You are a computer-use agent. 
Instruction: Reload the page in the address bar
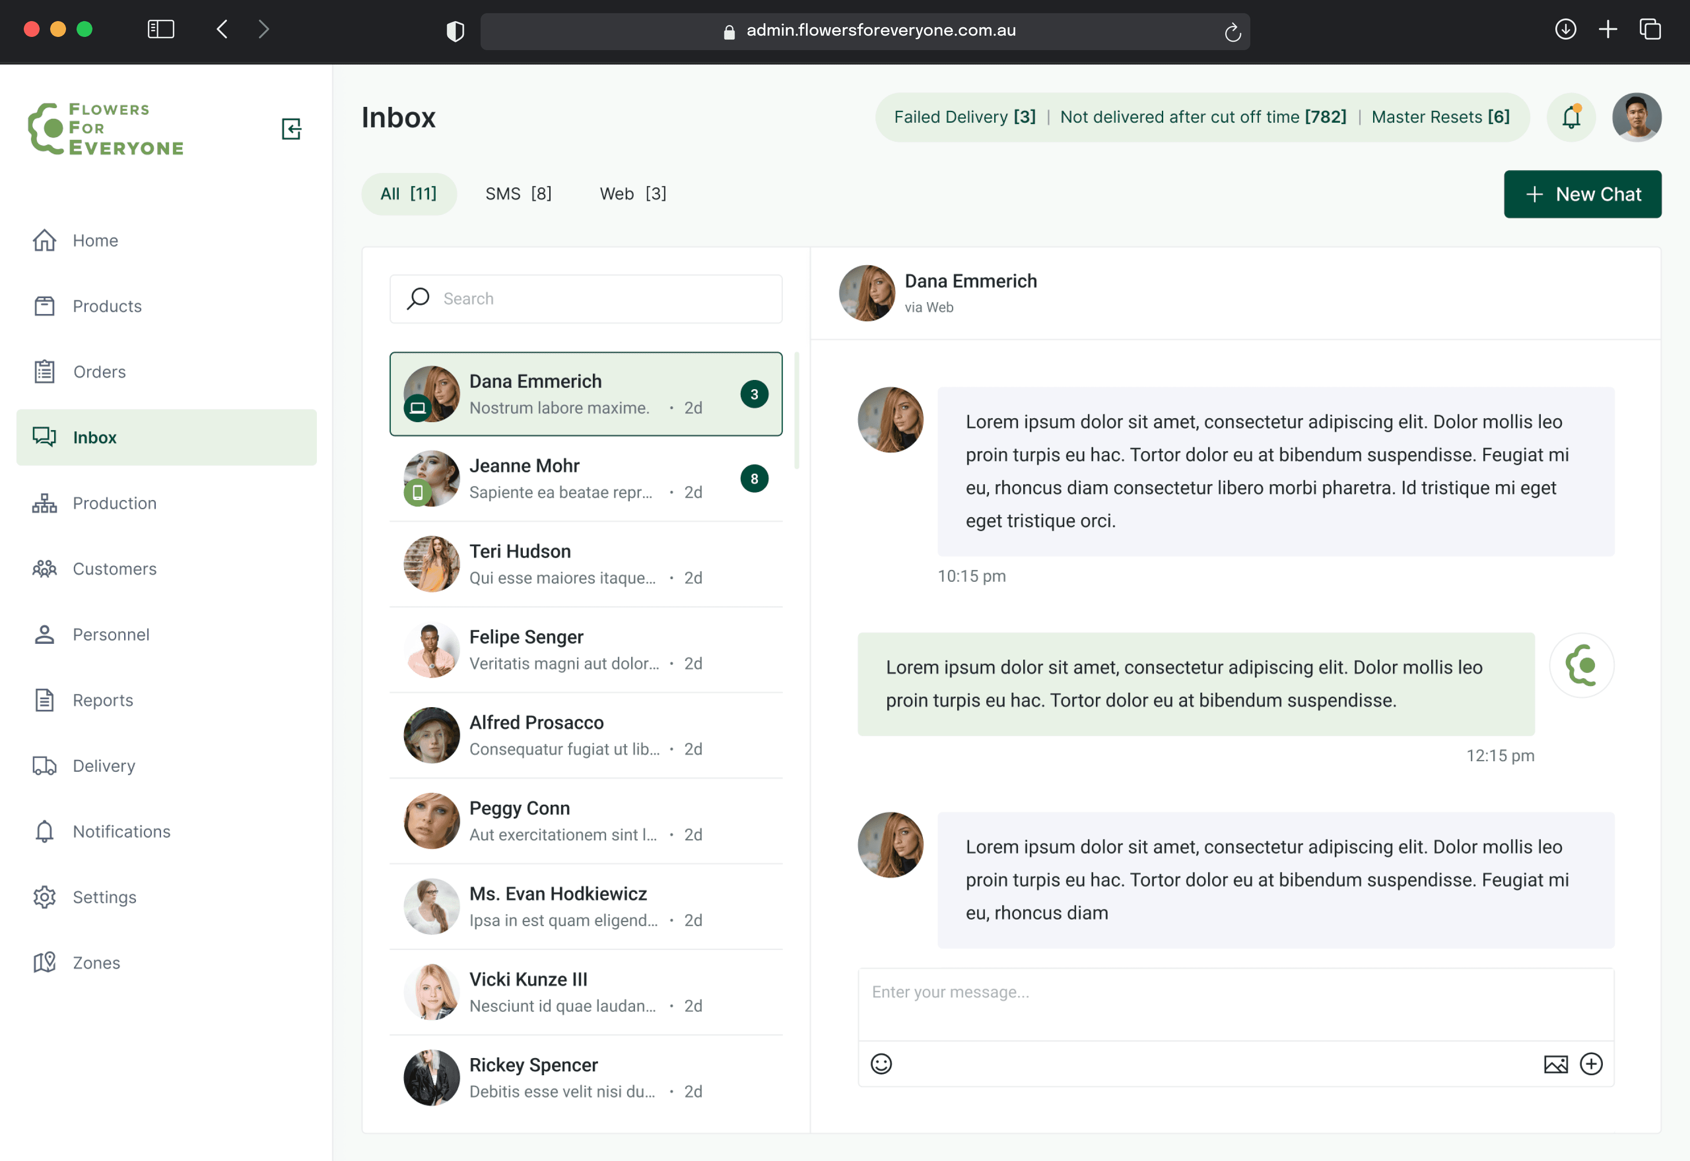click(x=1232, y=31)
